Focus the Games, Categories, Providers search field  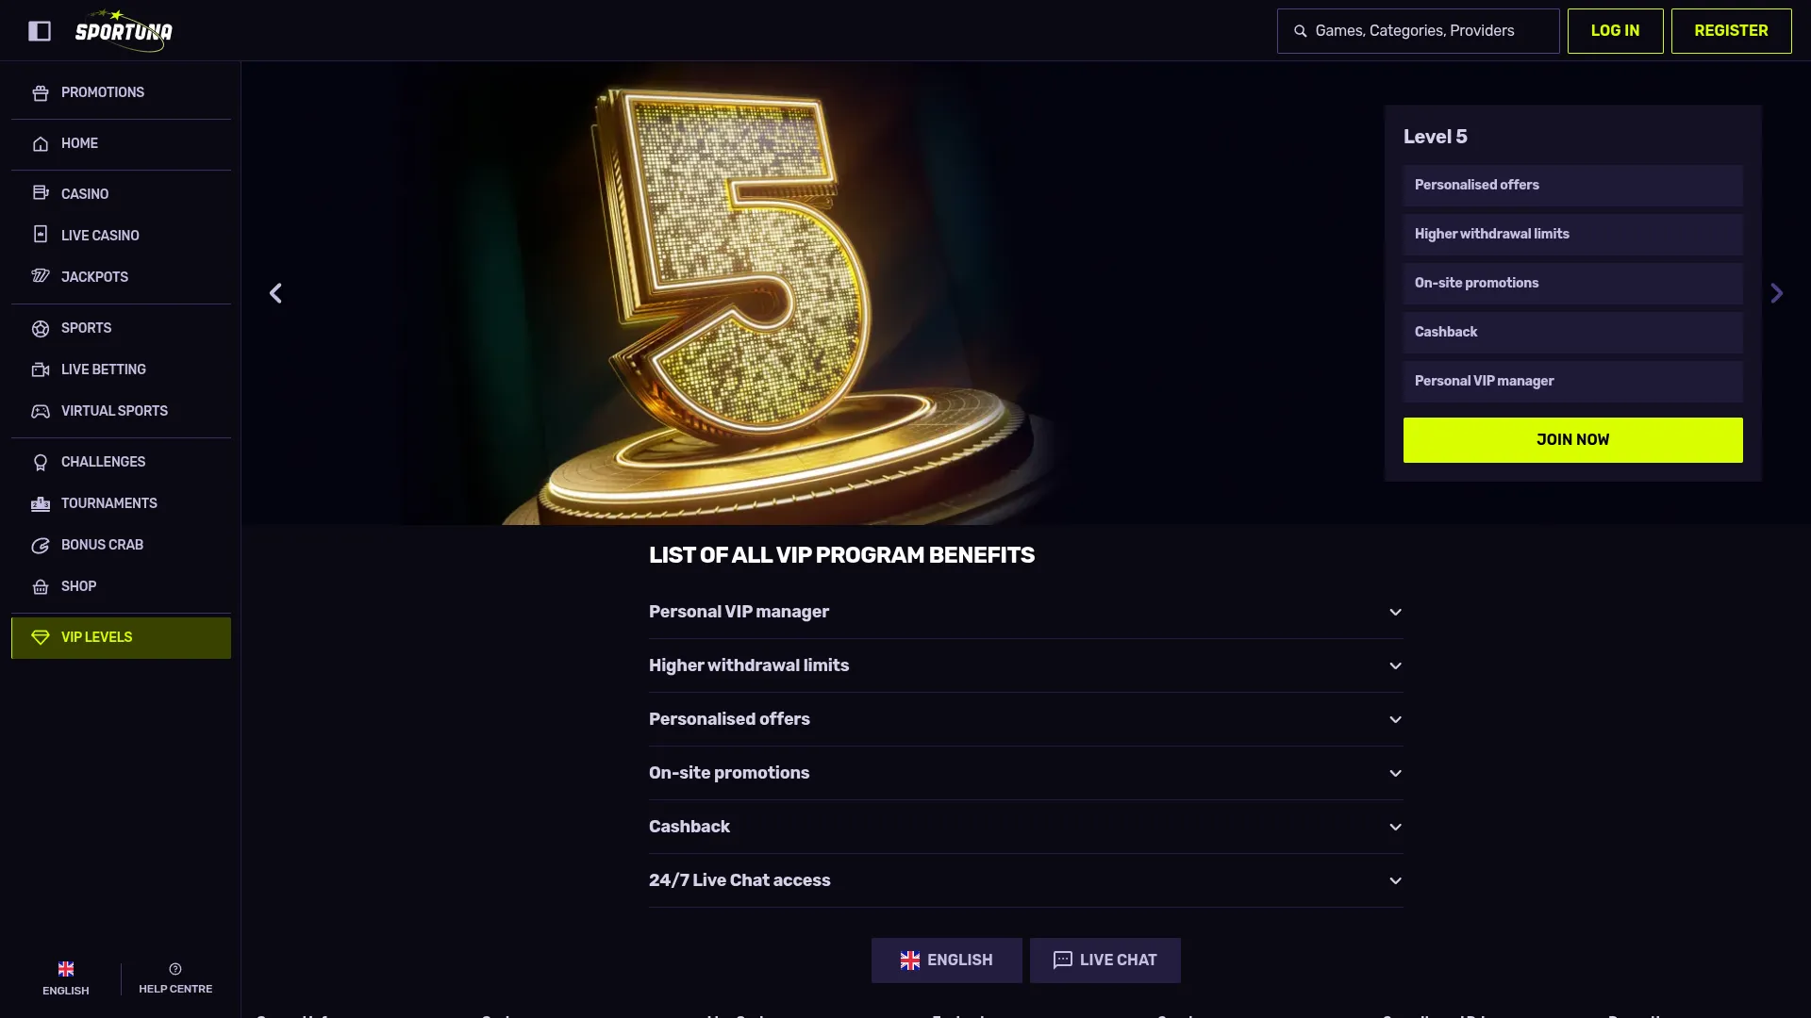coord(1418,31)
